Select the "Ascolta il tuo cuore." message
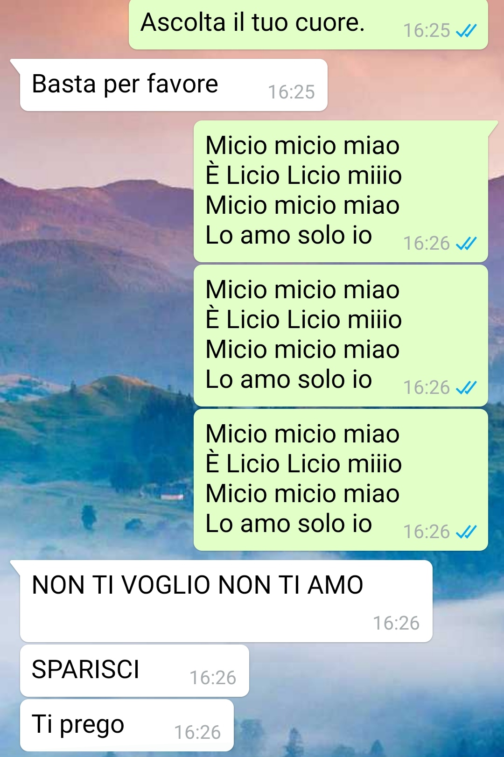Image resolution: width=504 pixels, height=757 pixels. [308, 24]
